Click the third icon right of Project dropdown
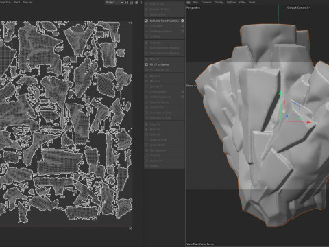This screenshot has width=329, height=247. point(136,3)
